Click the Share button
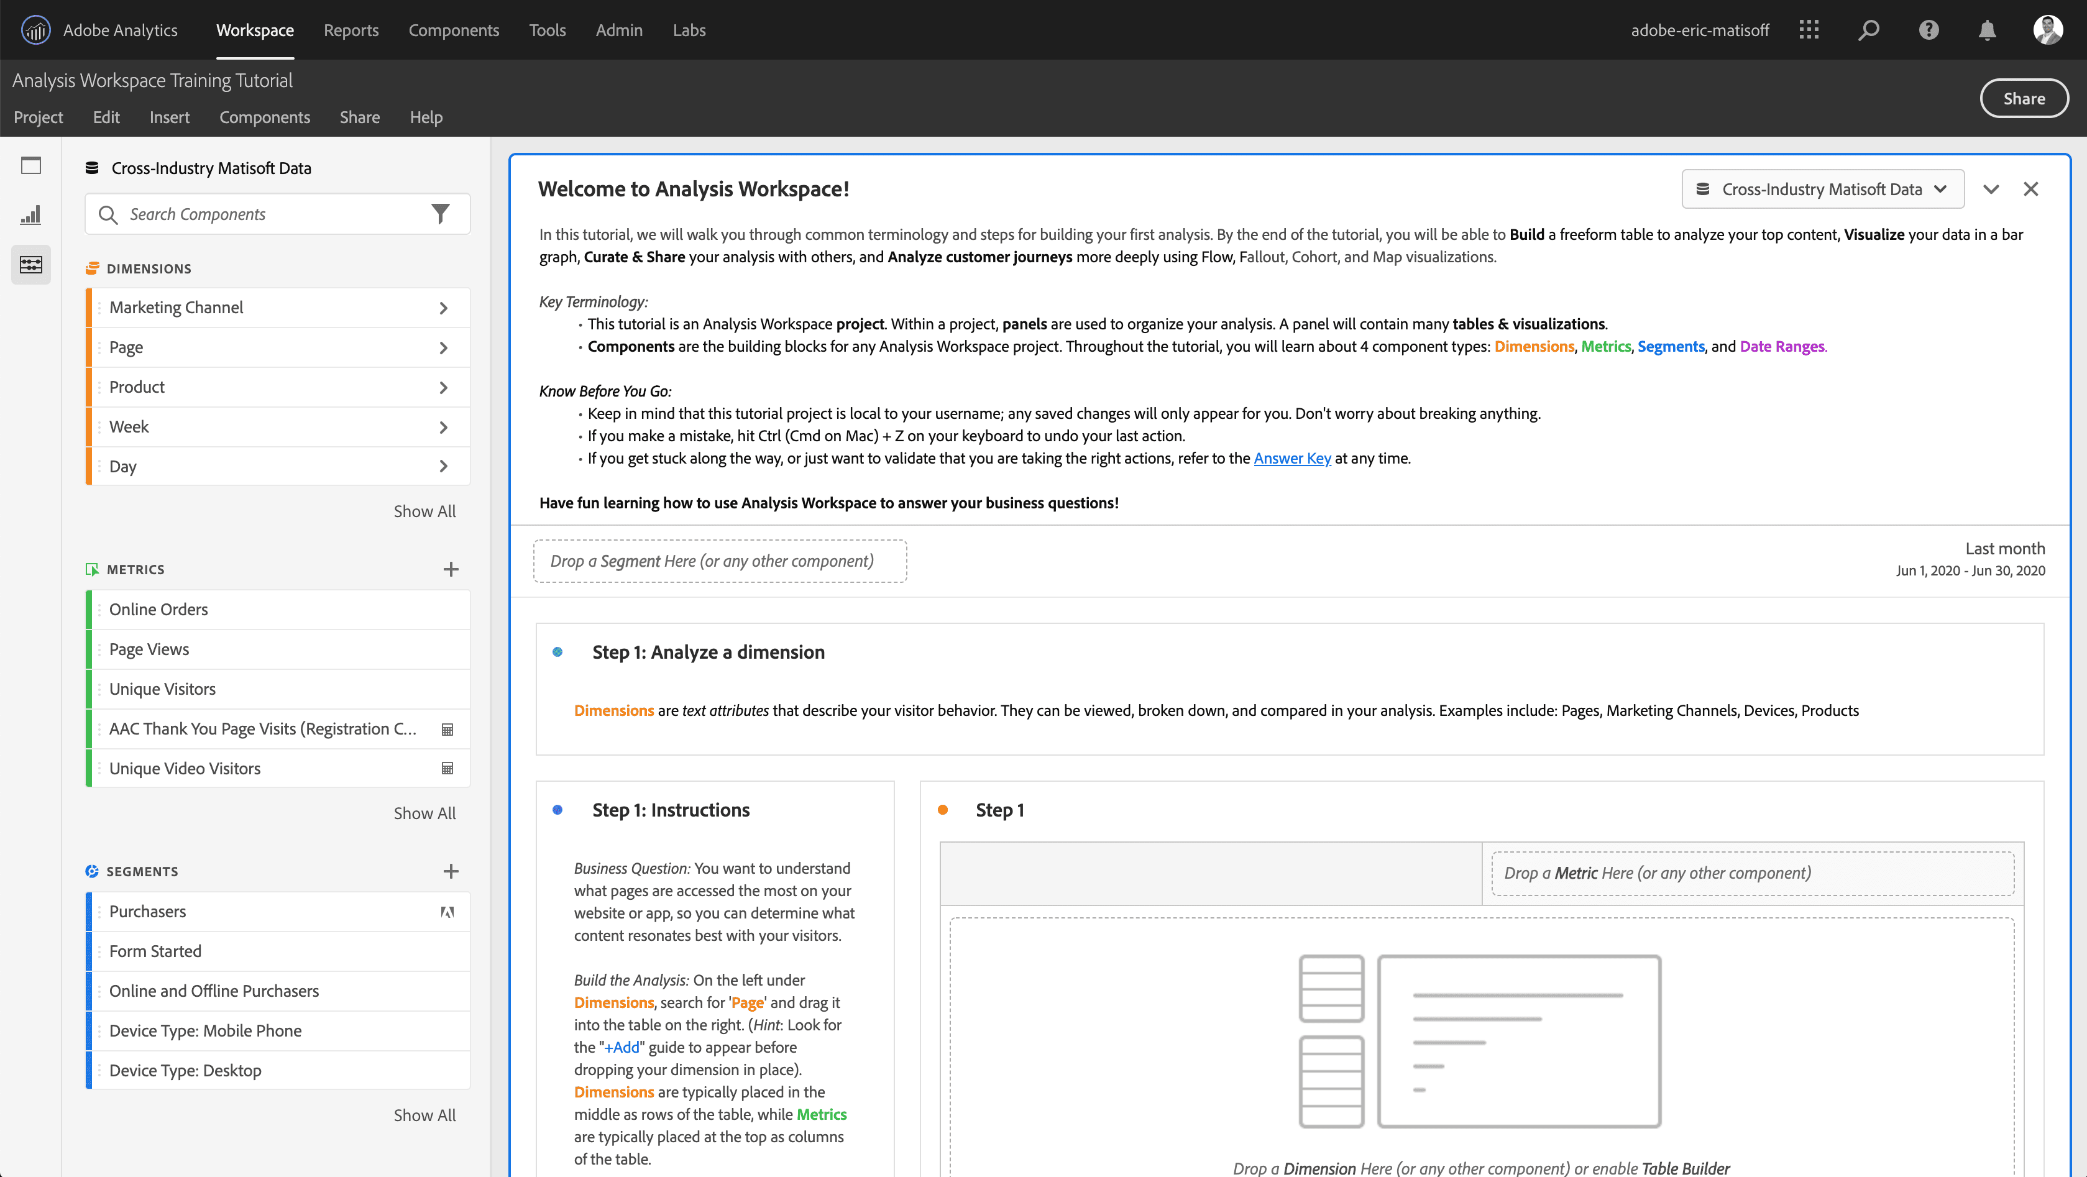Image resolution: width=2087 pixels, height=1177 pixels. 2025,98
